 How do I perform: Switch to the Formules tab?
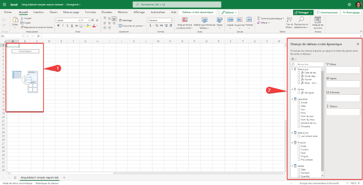(90, 12)
